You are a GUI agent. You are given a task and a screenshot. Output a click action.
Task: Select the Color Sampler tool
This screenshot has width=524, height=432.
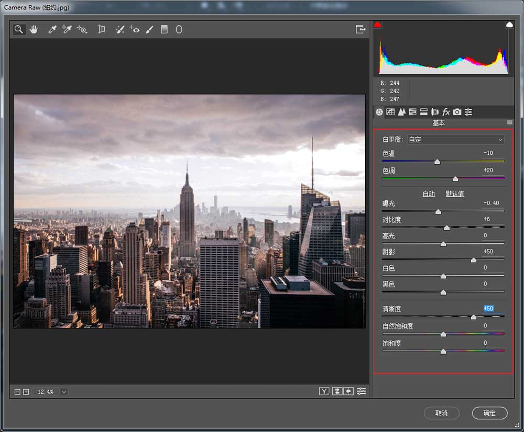point(67,29)
